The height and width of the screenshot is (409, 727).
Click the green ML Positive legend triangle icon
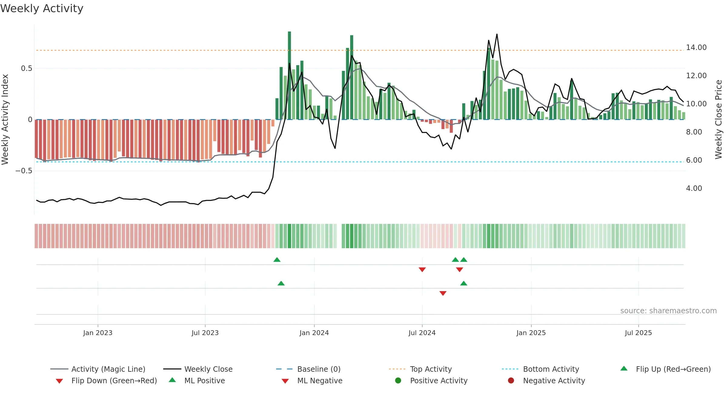tap(172, 380)
